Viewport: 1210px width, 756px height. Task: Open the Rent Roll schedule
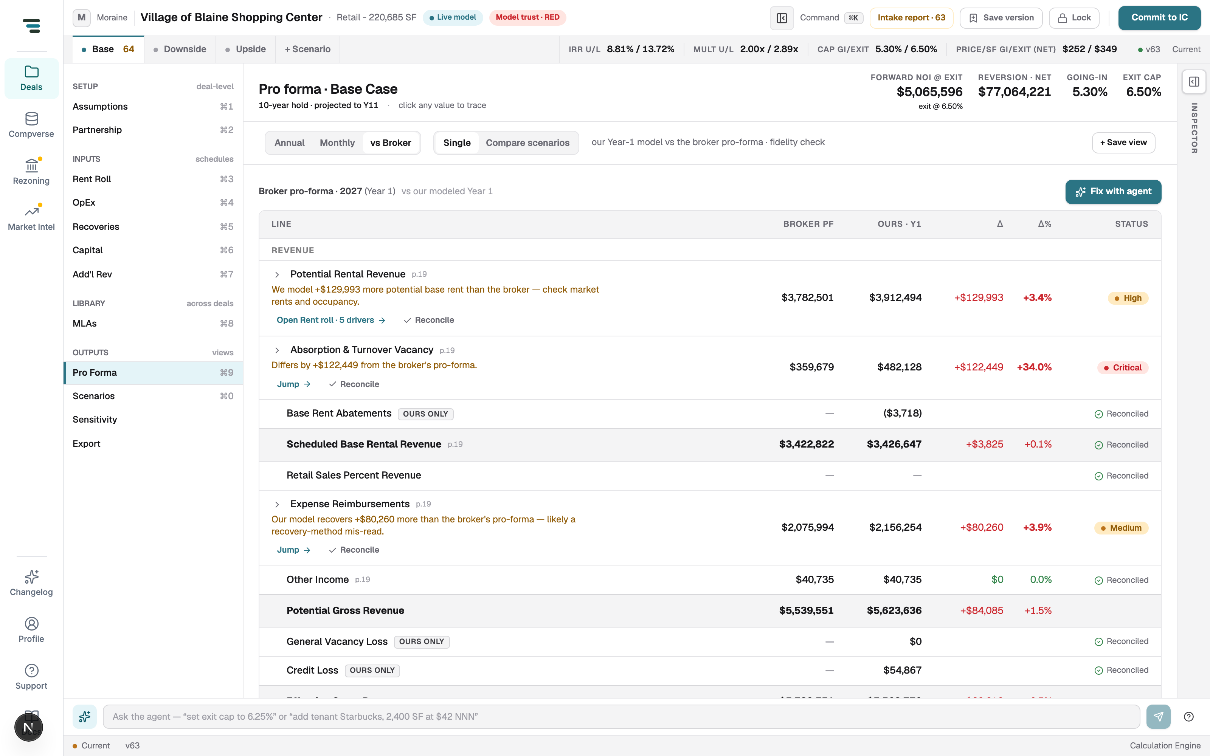click(x=153, y=179)
